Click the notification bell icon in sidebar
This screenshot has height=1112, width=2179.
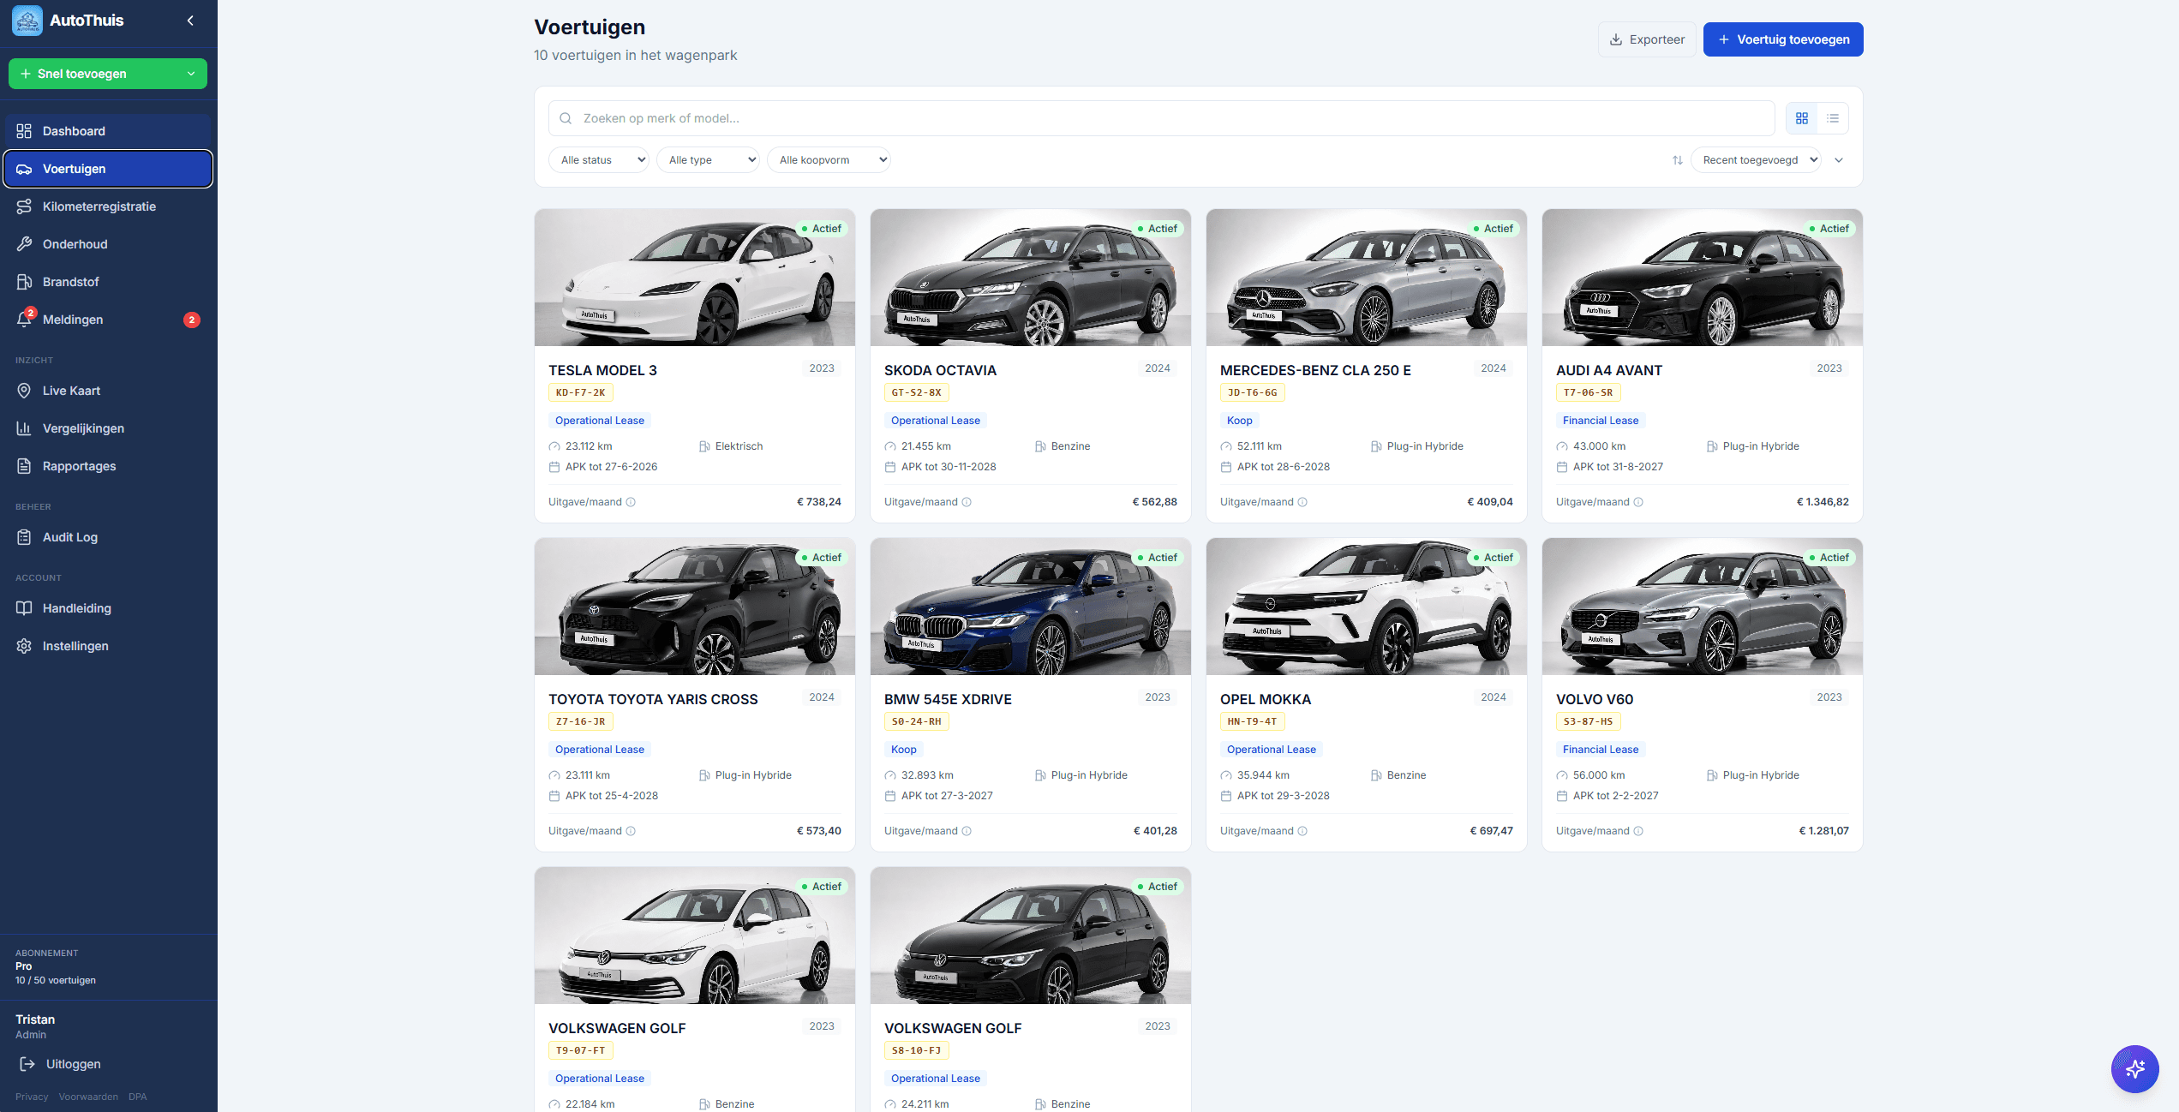point(24,320)
